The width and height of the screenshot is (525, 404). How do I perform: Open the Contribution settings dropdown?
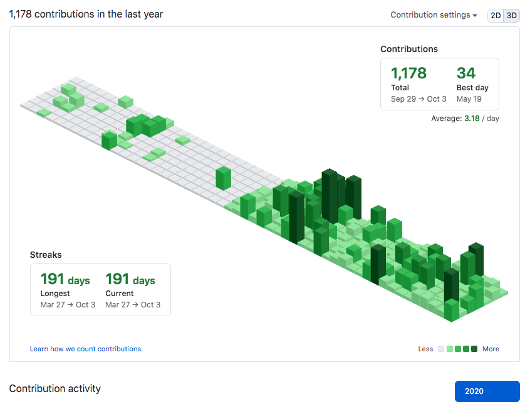[434, 15]
